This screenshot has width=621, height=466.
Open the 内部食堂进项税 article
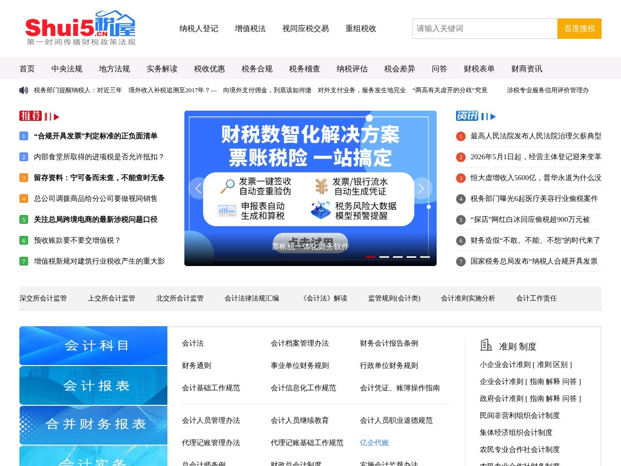[99, 157]
